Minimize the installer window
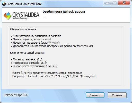 108,3
